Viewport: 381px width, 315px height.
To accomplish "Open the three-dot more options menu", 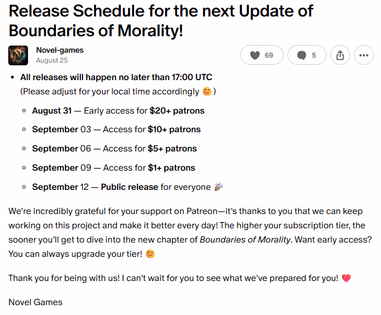I will pyautogui.click(x=364, y=55).
